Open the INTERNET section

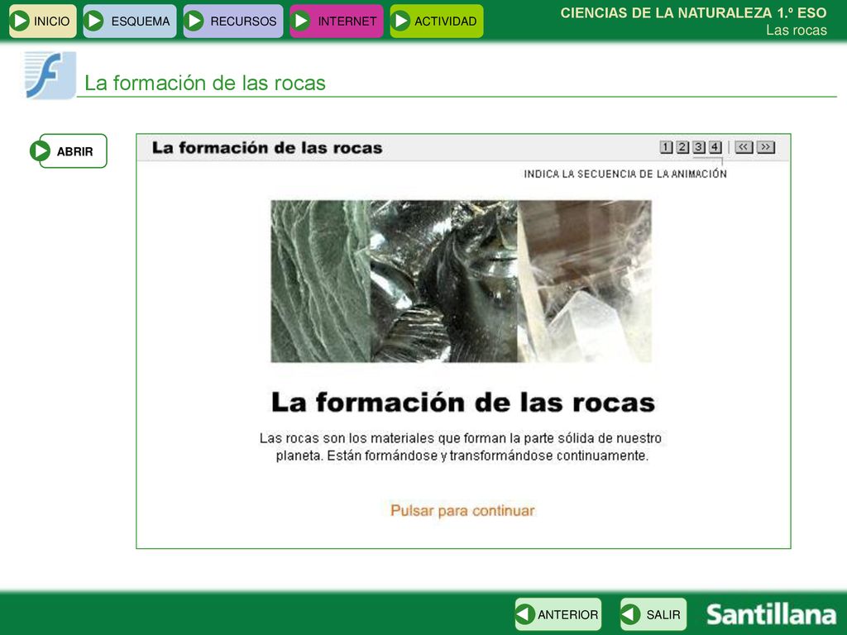(x=337, y=21)
